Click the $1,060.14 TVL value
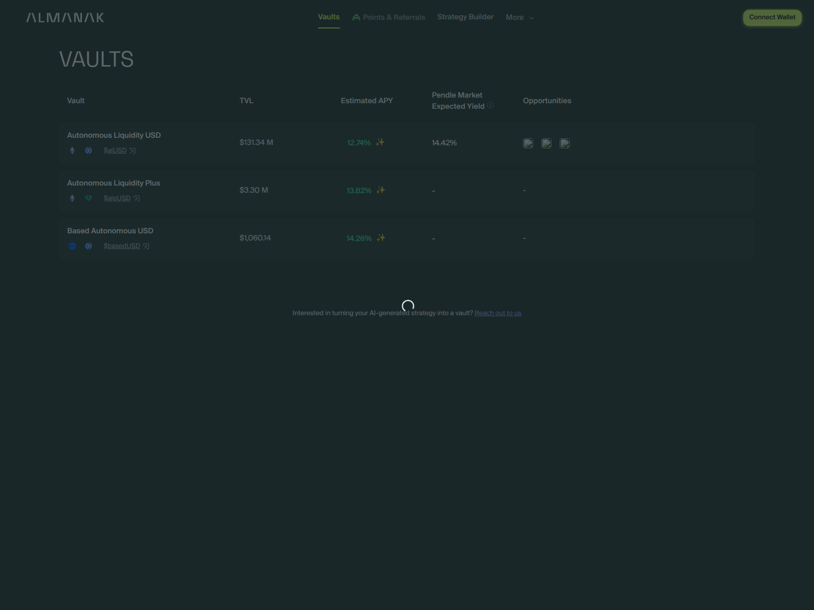The height and width of the screenshot is (610, 814). click(255, 238)
